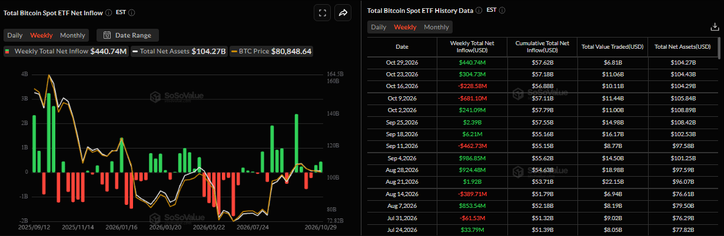Click the Total Bitcoin Spot ETF Net Inflow title
This screenshot has width=724, height=236.
53,12
